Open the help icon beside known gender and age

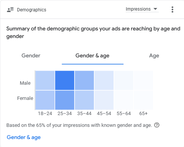157,125
